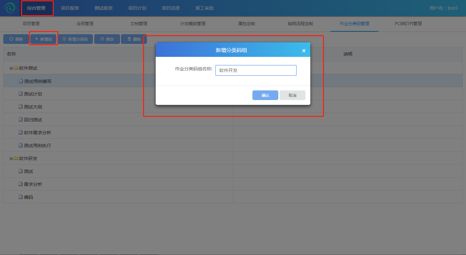Collapse the 软件测试 tree group

[x=11, y=68]
